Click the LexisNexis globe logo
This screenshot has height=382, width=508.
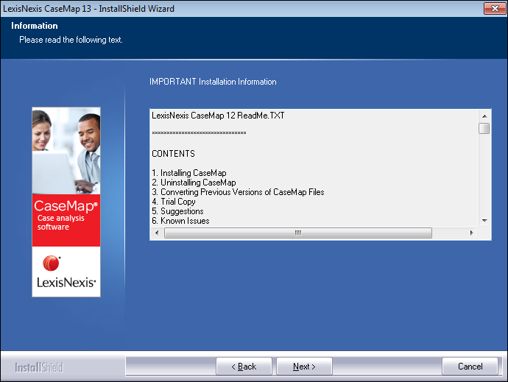(x=52, y=263)
